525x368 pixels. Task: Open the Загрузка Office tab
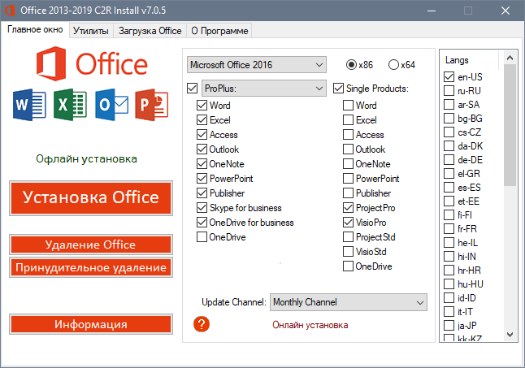click(150, 31)
